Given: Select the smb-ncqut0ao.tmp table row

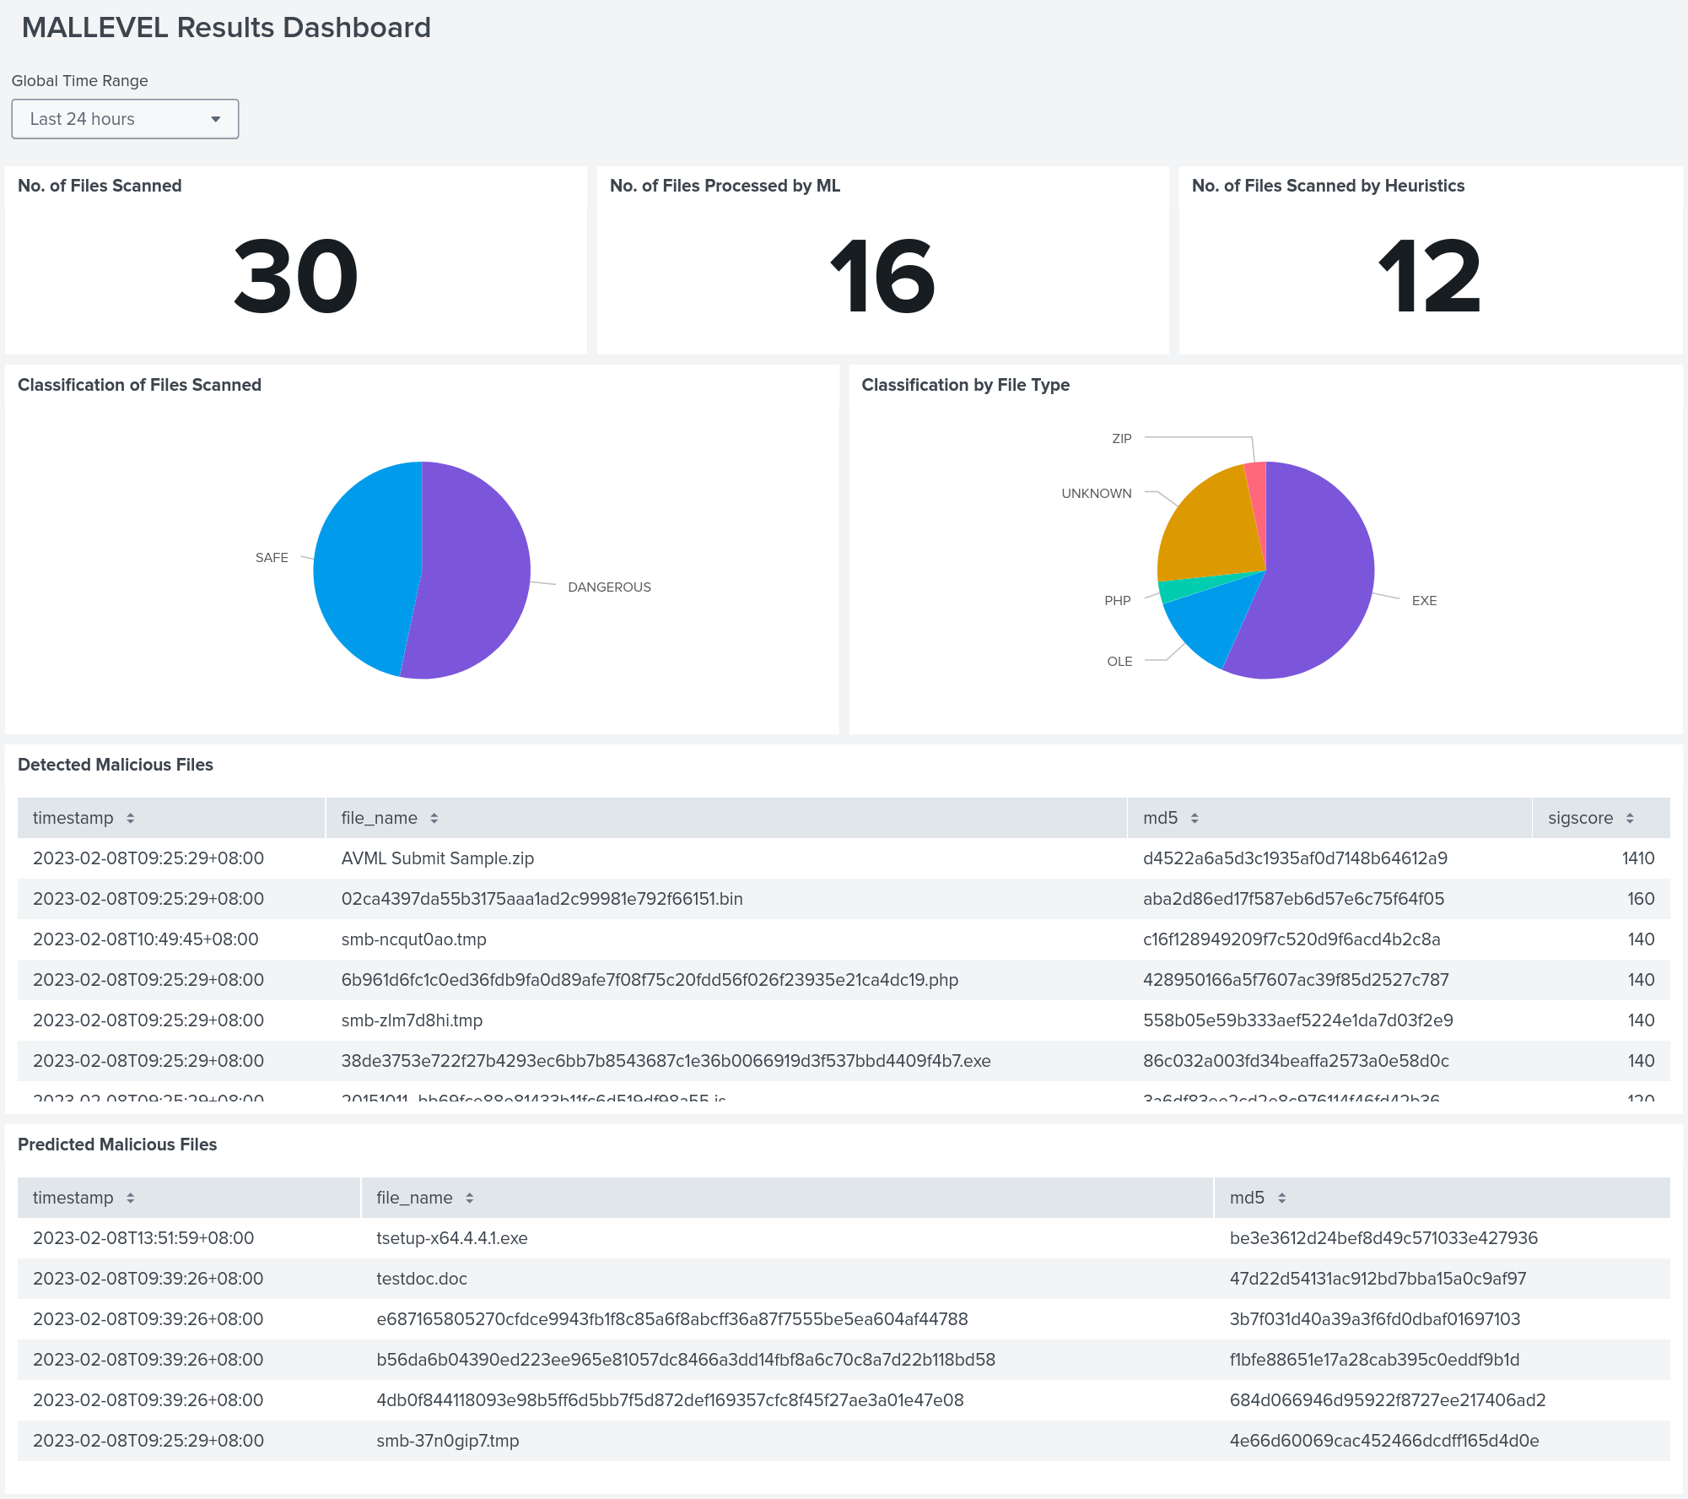Looking at the screenshot, I should point(413,939).
